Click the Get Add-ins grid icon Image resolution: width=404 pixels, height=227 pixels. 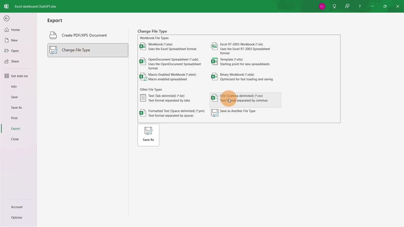[7, 76]
